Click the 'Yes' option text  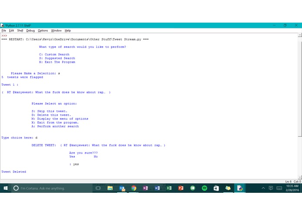coord(72,157)
